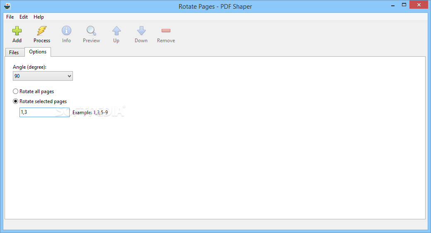Viewport: 431px width, 233px height.
Task: Minimize the PDF Shaper window
Action: click(393, 5)
